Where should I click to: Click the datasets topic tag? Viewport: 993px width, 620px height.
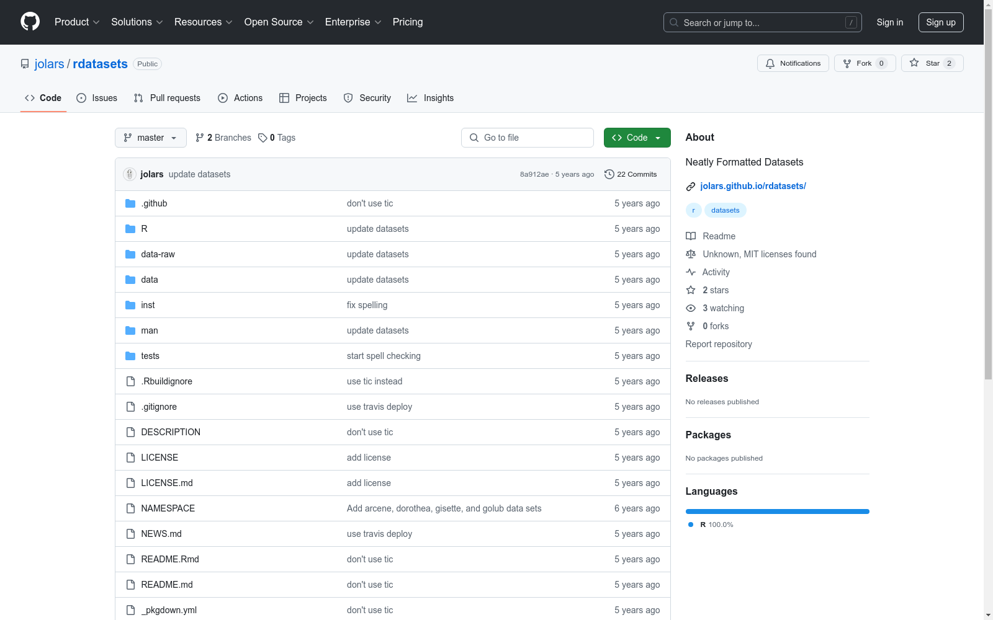point(726,210)
